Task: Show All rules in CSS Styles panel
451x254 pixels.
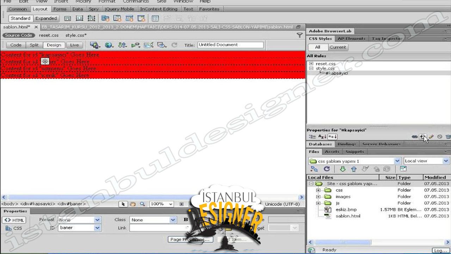Action: 317,47
